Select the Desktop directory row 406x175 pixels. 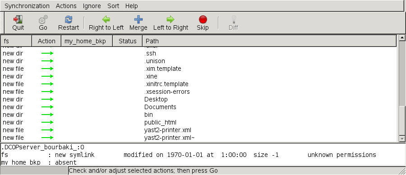click(198, 99)
